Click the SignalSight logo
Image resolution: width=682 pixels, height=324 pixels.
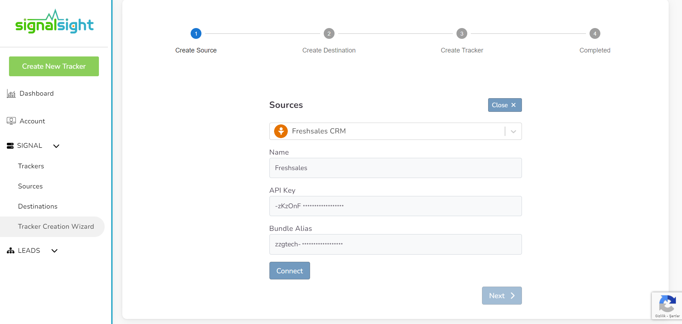(x=54, y=22)
